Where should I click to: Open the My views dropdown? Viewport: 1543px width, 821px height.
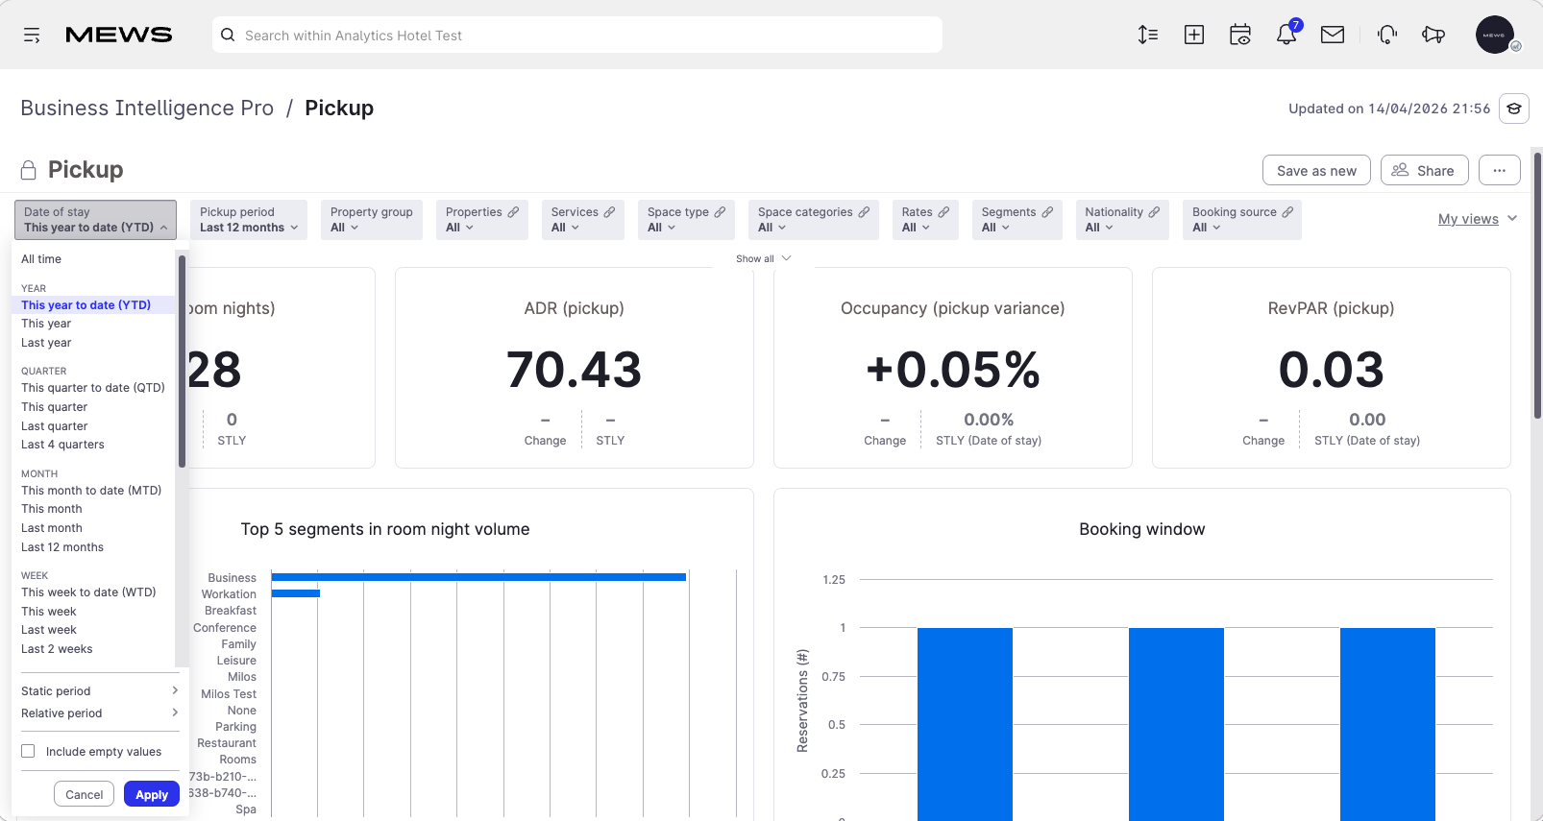[x=1478, y=219]
